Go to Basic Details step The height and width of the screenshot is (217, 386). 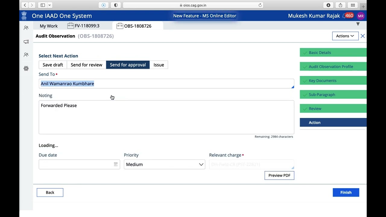click(x=333, y=52)
